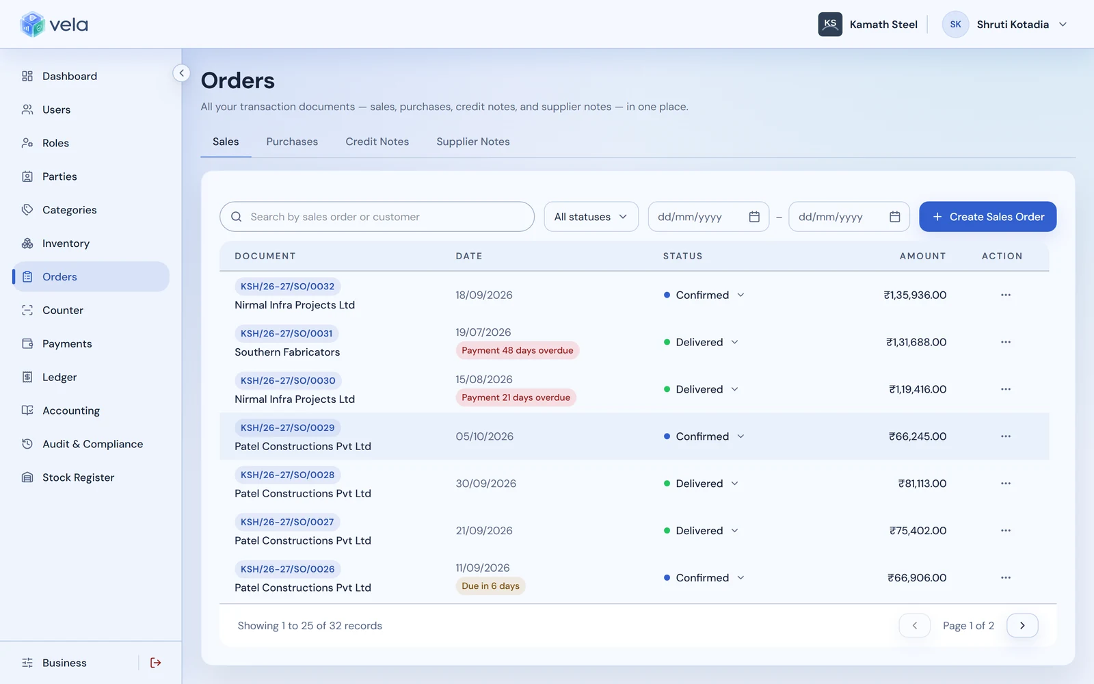Click the sales order search field
The image size is (1094, 684).
(x=377, y=217)
